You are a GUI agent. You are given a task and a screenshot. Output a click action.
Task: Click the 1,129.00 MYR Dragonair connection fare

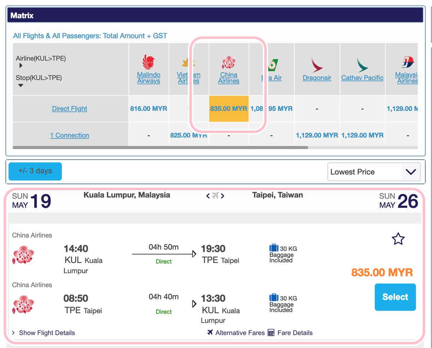click(x=317, y=135)
